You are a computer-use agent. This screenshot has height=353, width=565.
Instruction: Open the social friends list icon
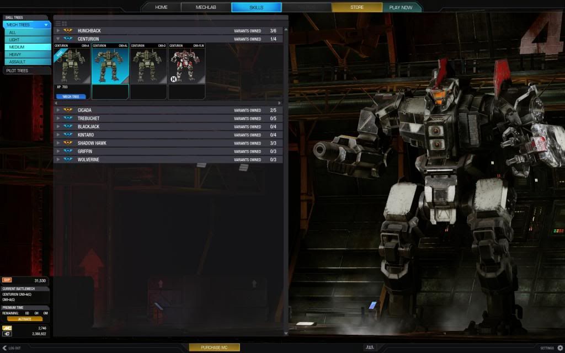tap(369, 347)
